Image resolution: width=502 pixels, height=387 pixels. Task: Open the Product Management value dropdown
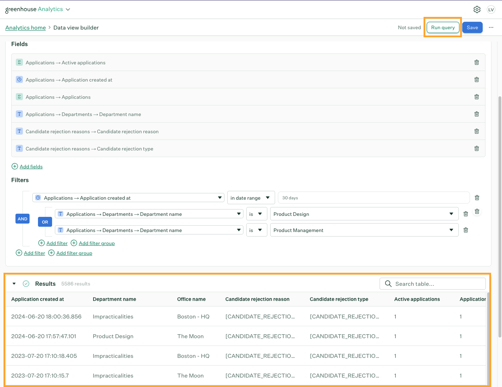click(364, 230)
